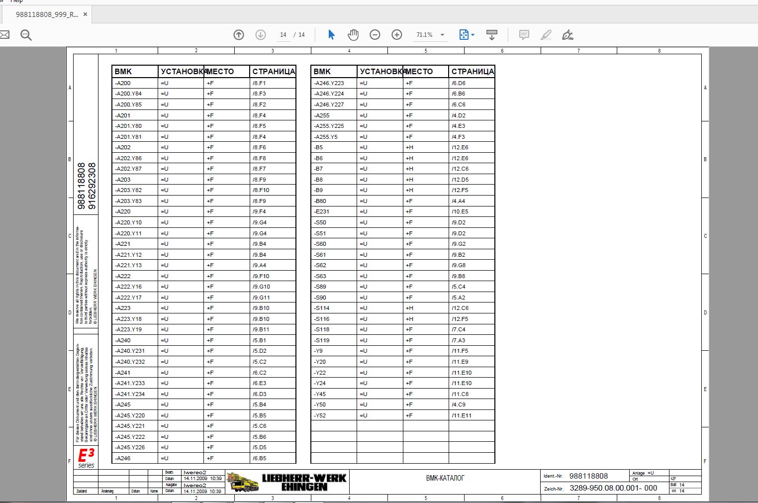Click table entry -A240.Y231
This screenshot has height=503, width=758.
coord(130,351)
